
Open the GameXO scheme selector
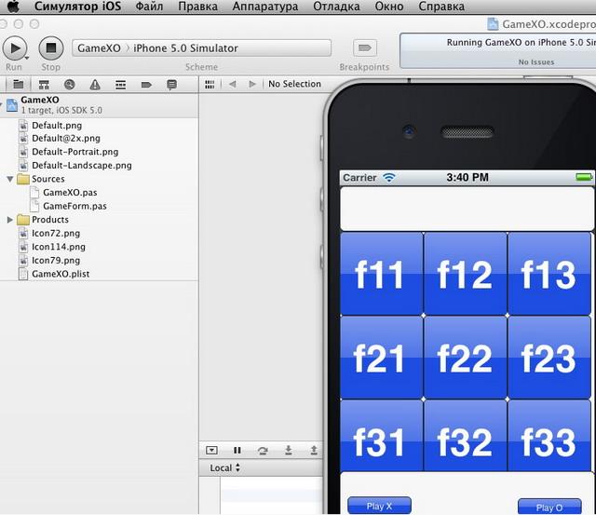point(101,48)
